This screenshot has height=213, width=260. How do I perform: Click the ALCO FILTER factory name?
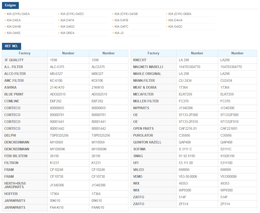point(15,74)
